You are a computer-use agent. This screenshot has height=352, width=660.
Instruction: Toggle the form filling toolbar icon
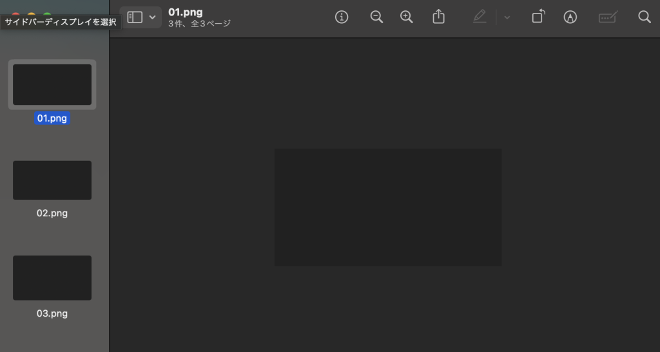point(607,17)
